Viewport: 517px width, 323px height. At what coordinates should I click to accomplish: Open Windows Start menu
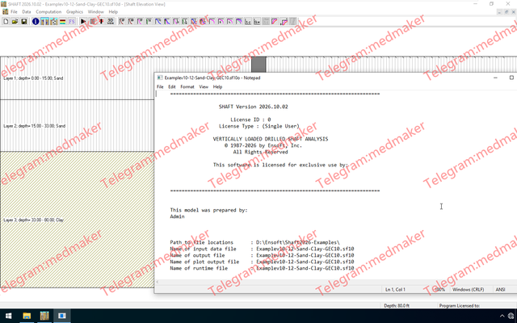coord(9,316)
